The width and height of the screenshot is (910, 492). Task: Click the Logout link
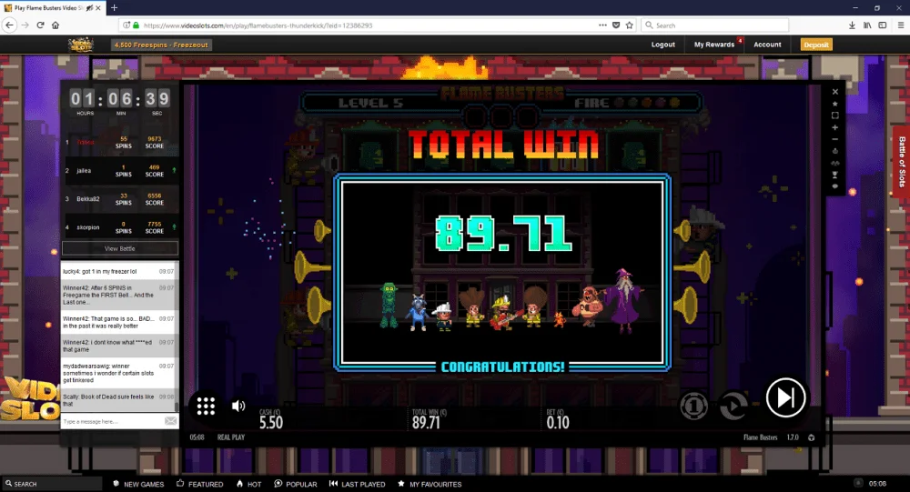click(662, 45)
